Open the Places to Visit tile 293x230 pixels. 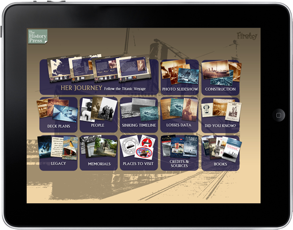[139, 152]
